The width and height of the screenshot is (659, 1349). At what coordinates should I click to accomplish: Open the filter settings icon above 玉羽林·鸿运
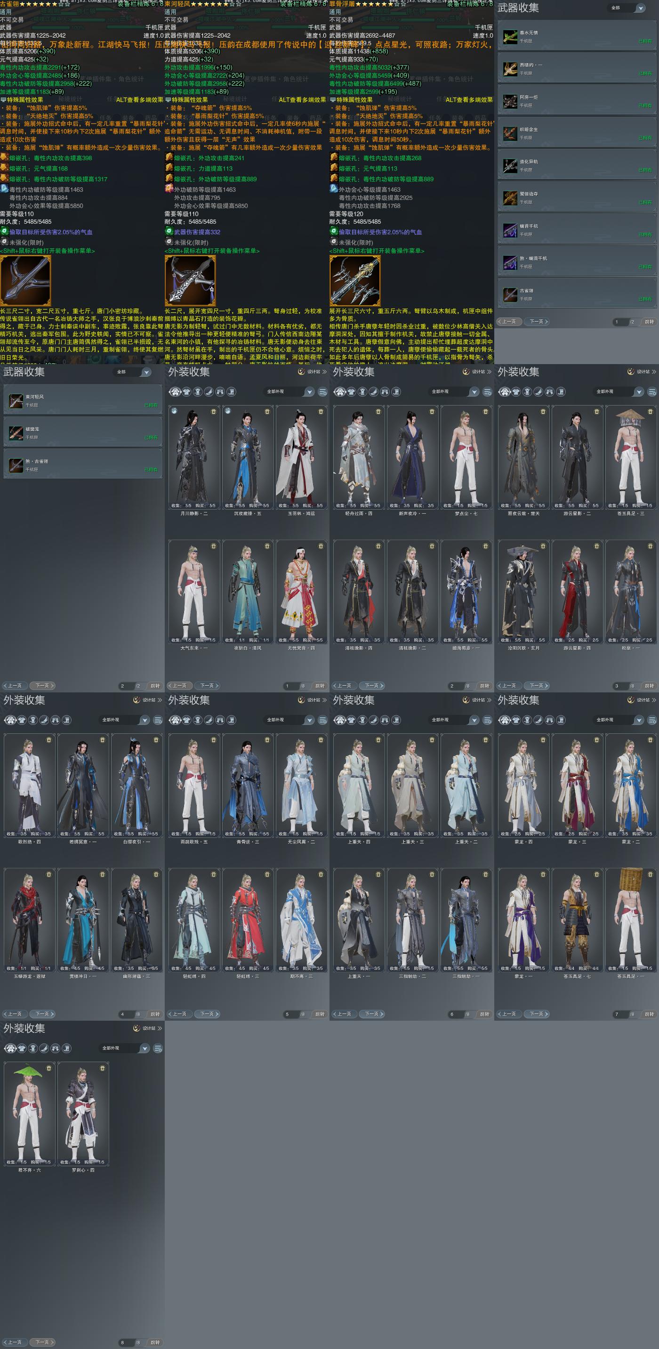click(x=322, y=392)
